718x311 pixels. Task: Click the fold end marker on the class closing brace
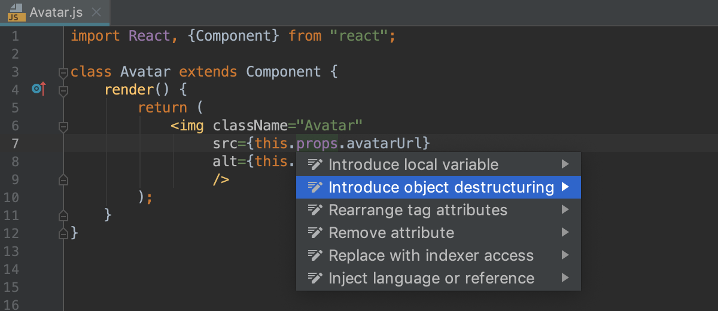point(63,233)
